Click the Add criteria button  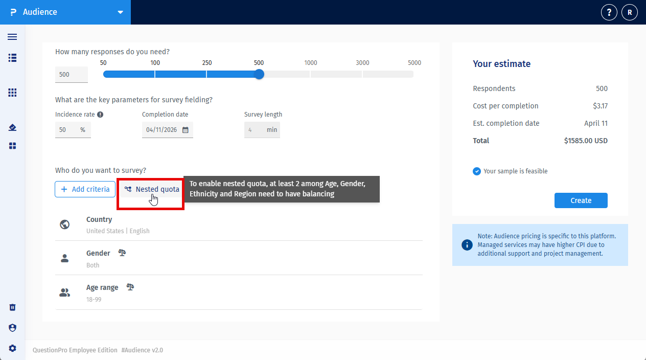pyautogui.click(x=85, y=189)
